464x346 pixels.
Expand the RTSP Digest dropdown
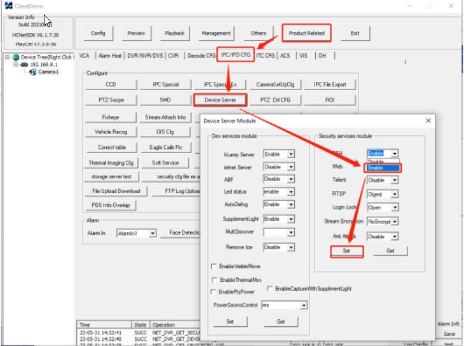point(394,194)
